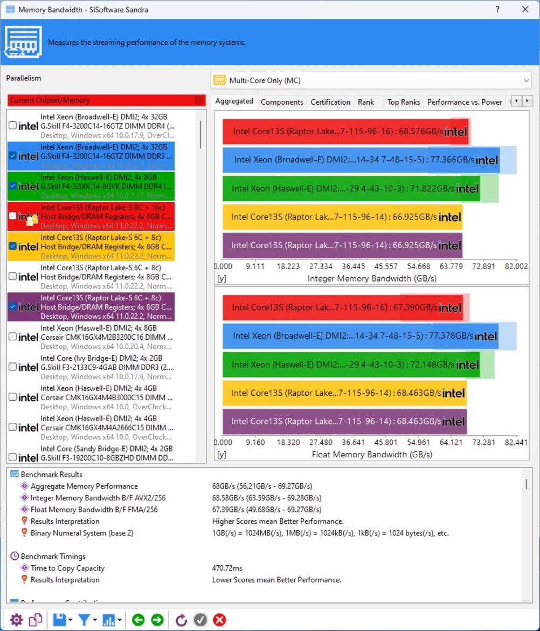Click the Benchmark Timings clock icon
Viewport: 540px width, 631px height.
15,556
